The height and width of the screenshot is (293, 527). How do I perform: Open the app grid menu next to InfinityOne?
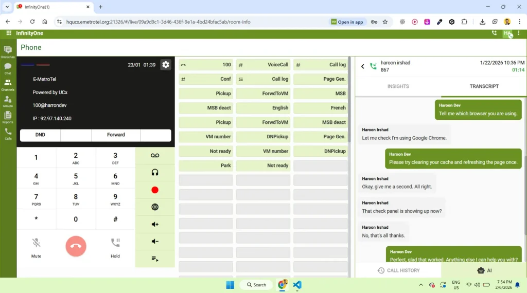(x=9, y=33)
